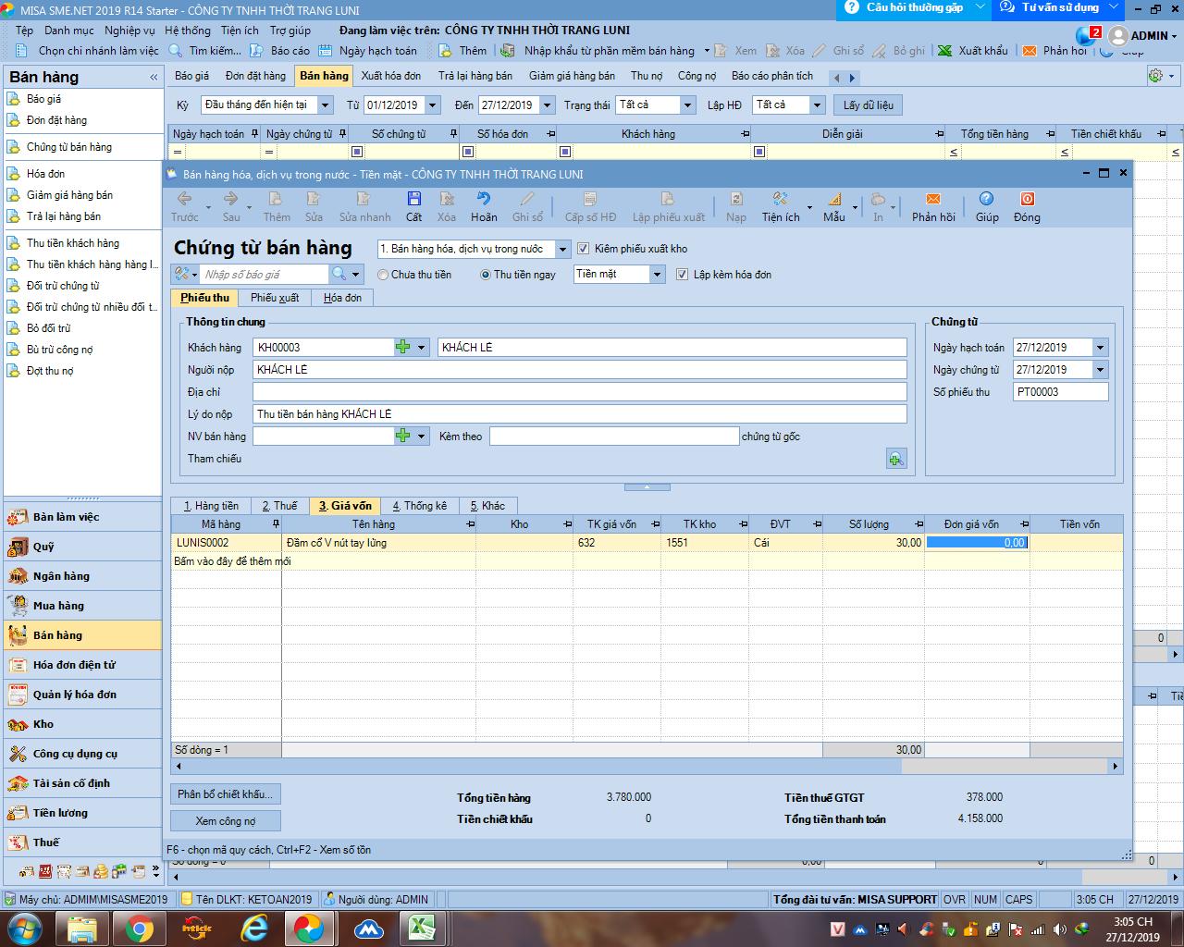This screenshot has height=947, width=1184.
Task: Click green plus icon beside Khách hàng code
Action: click(x=402, y=348)
